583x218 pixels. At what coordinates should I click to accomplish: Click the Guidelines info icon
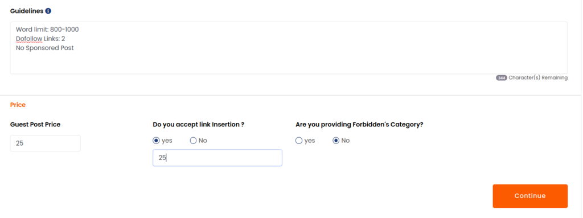click(48, 11)
